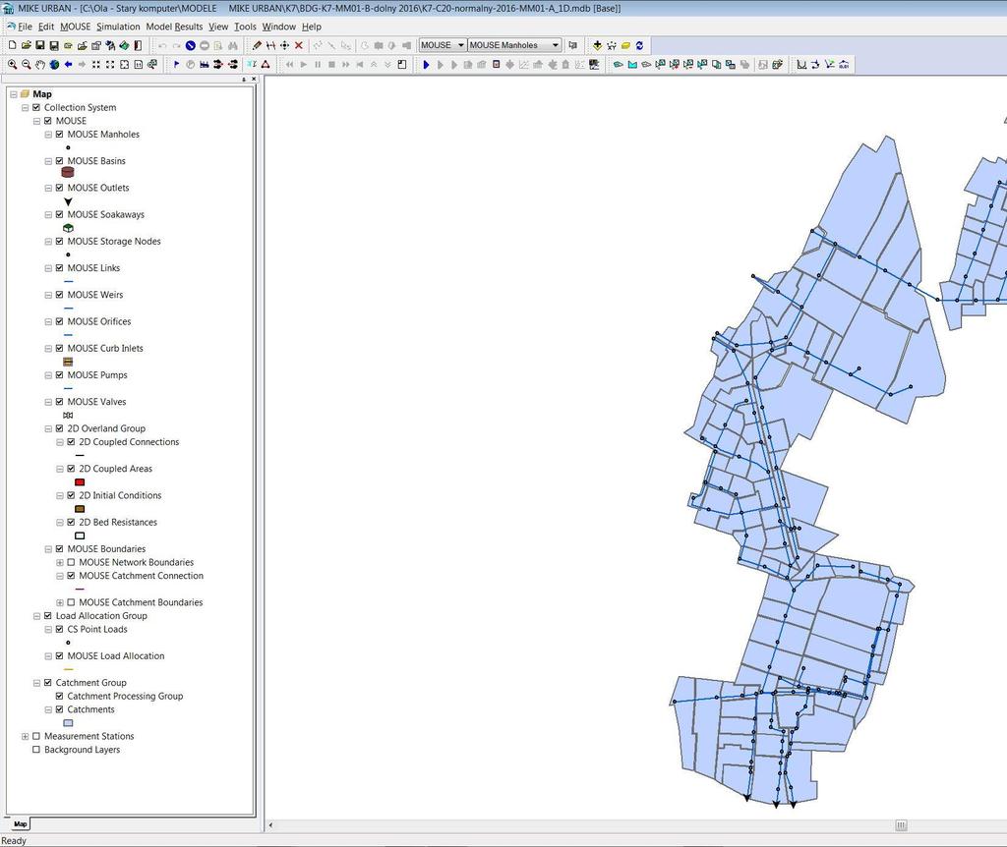Toggle the MOUSE Links layer checkbox
This screenshot has width=1007, height=847.
[60, 268]
